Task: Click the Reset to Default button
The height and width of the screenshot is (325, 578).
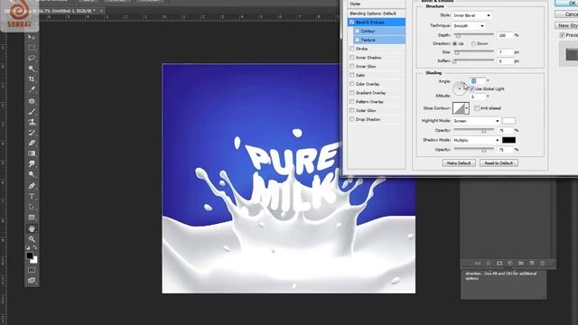Action: (499, 162)
